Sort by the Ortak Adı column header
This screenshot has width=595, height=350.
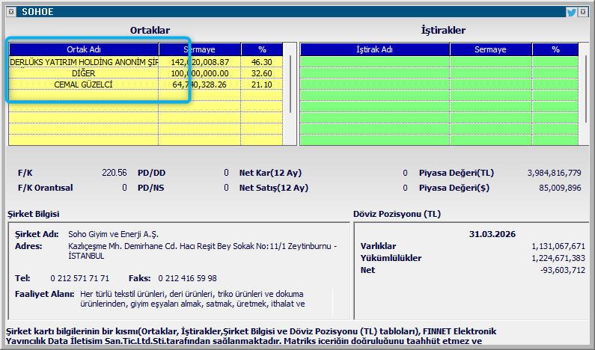click(x=84, y=49)
